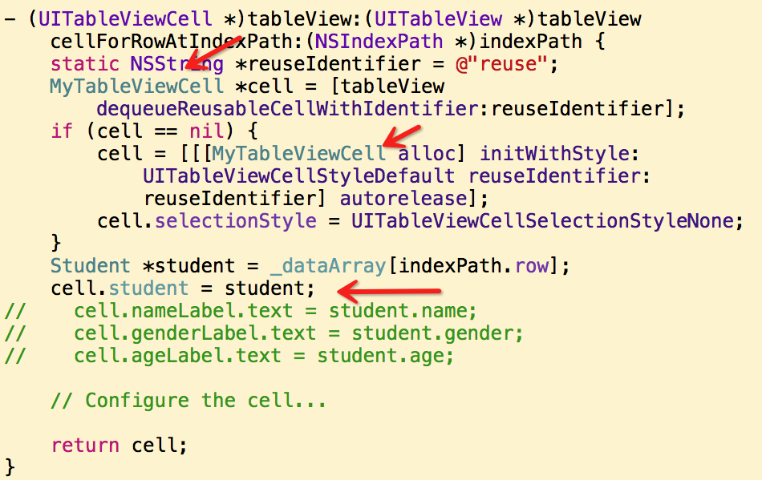The width and height of the screenshot is (762, 480).
Task: Click the Student type declaration
Action: [x=91, y=266]
